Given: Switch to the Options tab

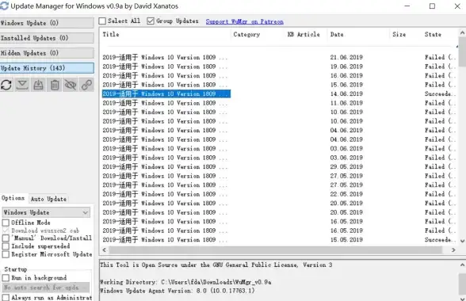Looking at the screenshot, I should (13, 198).
